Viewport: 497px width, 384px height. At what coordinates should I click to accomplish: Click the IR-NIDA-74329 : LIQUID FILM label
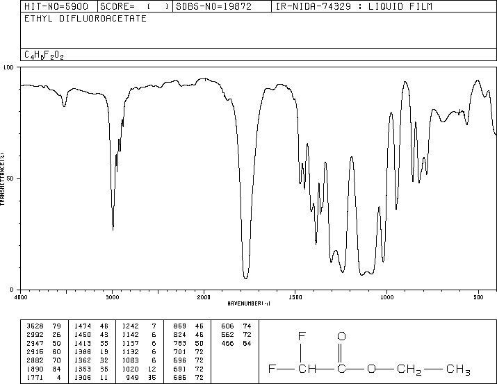(x=354, y=6)
